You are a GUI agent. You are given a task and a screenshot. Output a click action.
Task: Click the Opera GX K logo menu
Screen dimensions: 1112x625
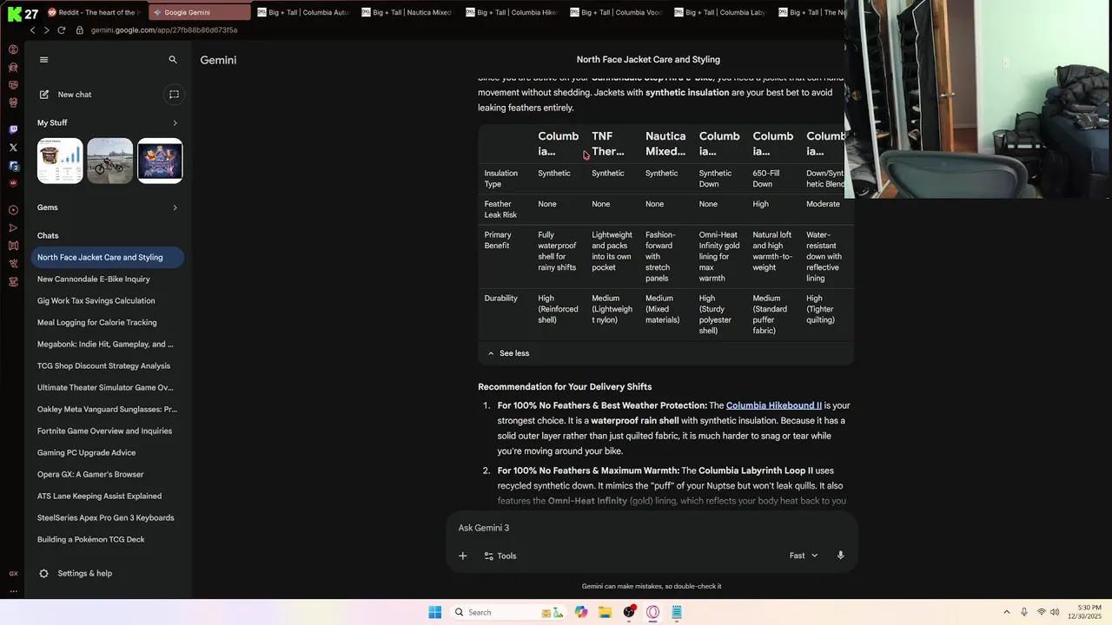[14, 14]
